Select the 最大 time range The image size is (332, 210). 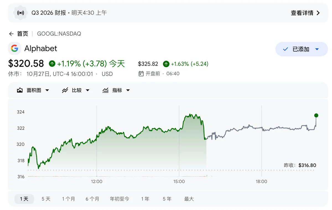tap(189, 199)
